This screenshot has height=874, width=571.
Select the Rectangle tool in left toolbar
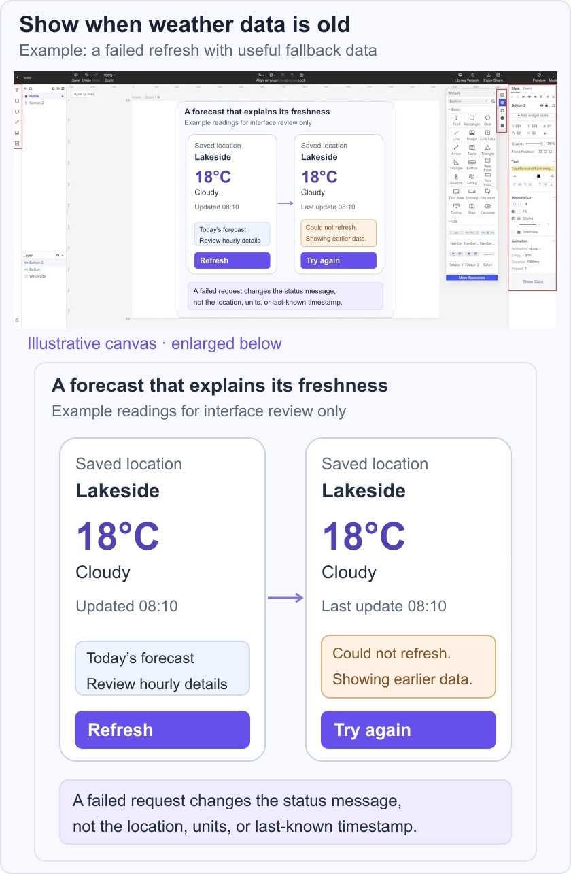click(17, 101)
